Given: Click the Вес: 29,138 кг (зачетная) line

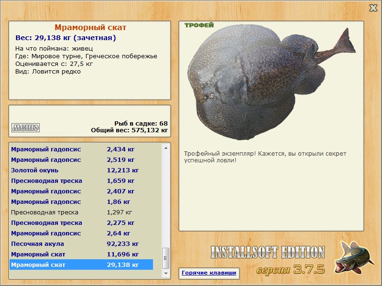Looking at the screenshot, I should tap(65, 38).
